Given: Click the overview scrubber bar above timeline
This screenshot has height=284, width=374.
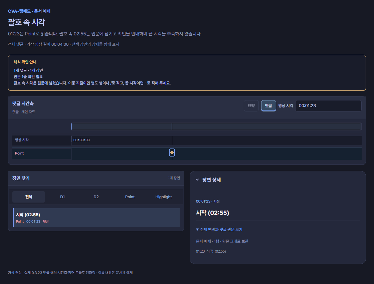Looking at the screenshot, I should [x=216, y=126].
